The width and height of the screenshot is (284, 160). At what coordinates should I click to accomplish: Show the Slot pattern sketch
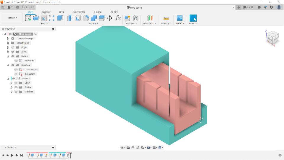16,74
